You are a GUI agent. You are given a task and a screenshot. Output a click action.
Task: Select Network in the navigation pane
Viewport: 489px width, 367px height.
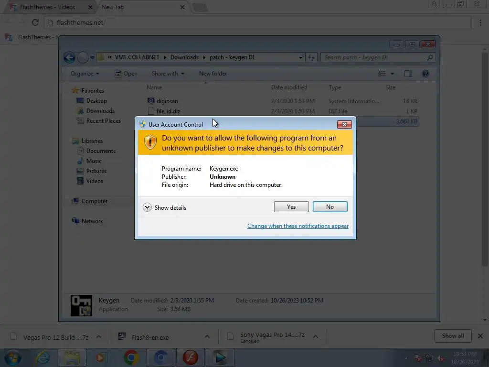point(92,221)
